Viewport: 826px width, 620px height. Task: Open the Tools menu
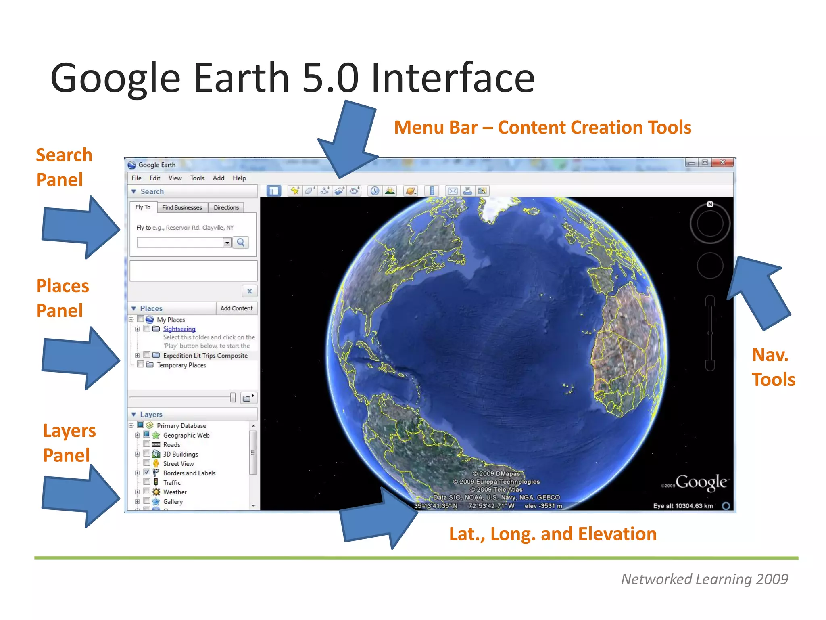click(197, 178)
